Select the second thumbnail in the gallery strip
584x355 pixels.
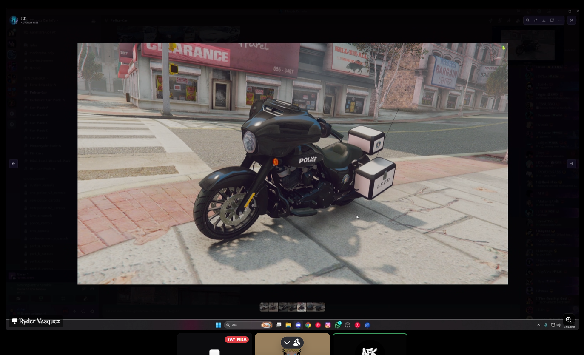pos(273,307)
